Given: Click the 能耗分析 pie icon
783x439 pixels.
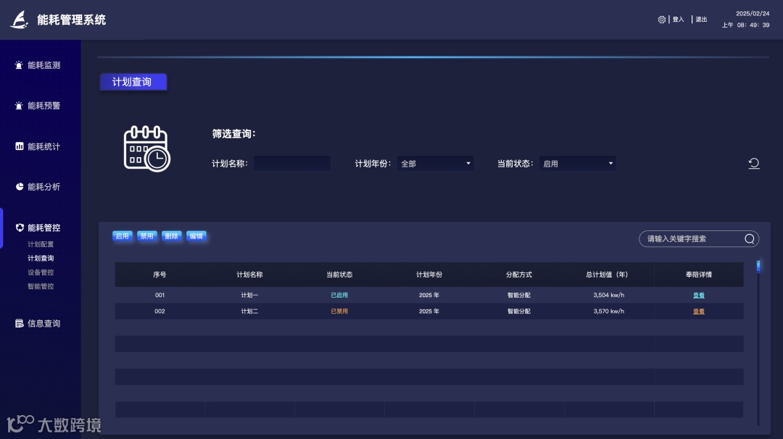Looking at the screenshot, I should point(20,187).
